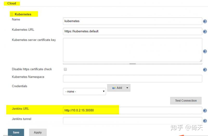This screenshot has height=136, width=208.
Task: Click the Jenkins tunnel label
Action: coord(22,119)
